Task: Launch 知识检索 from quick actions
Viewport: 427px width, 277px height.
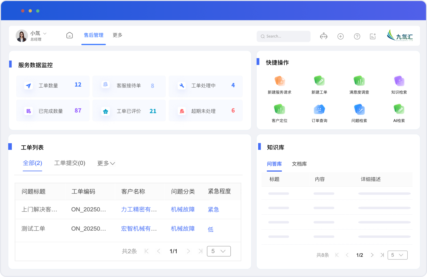Action: point(399,81)
